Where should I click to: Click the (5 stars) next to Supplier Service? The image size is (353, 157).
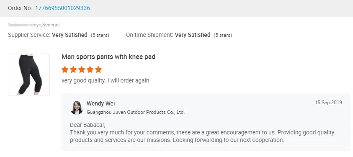100,35
